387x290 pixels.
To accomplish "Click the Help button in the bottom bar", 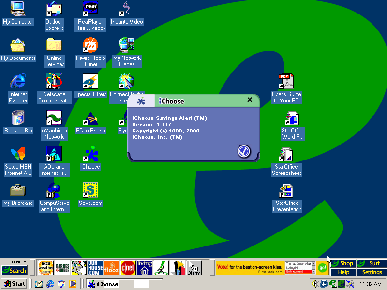I will point(343,272).
